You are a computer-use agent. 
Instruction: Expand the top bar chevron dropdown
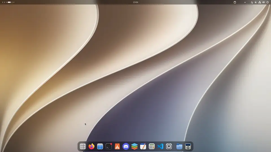coord(245,2)
